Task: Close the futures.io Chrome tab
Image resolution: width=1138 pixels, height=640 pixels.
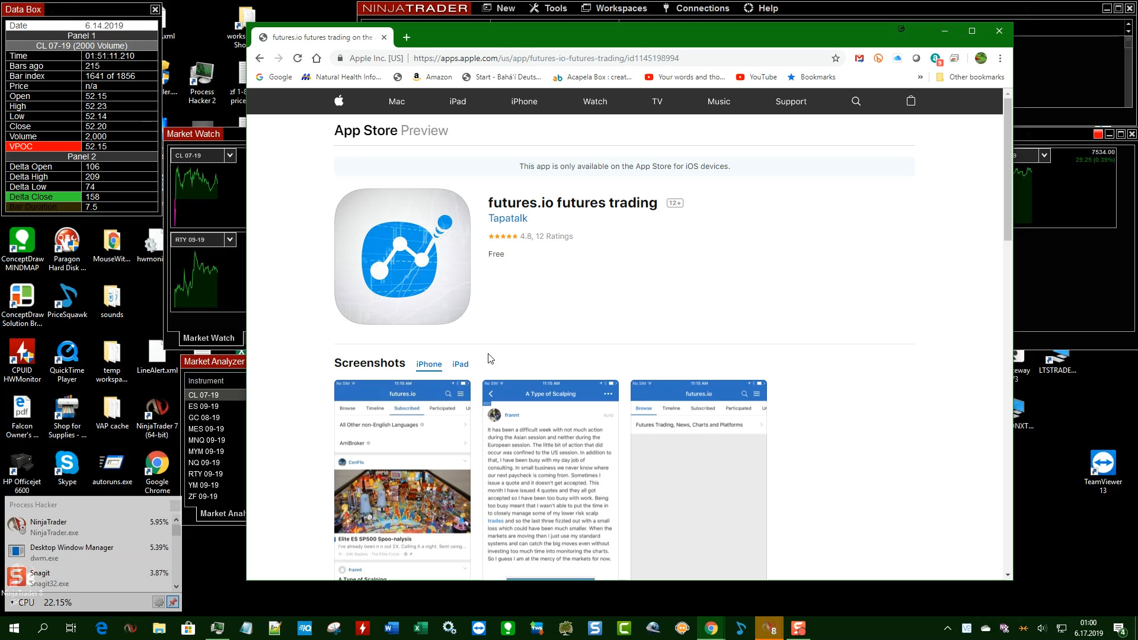Action: point(384,37)
